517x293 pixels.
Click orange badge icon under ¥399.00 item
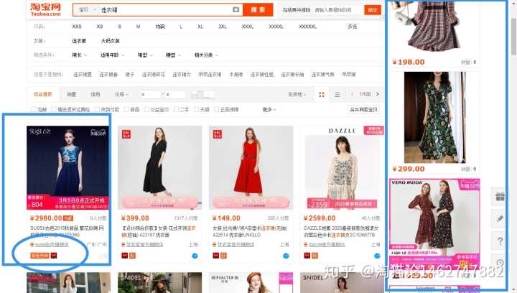click(132, 256)
